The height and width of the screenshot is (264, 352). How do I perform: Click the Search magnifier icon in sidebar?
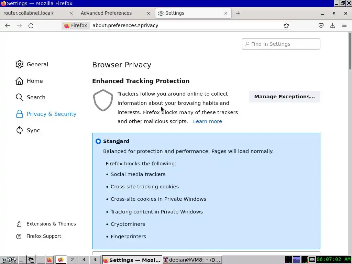point(20,97)
